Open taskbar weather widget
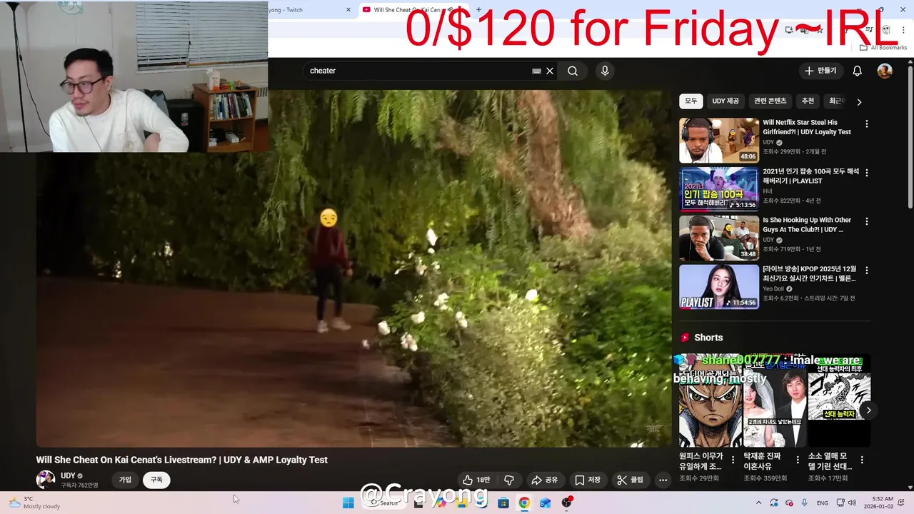The width and height of the screenshot is (914, 514). tap(34, 503)
